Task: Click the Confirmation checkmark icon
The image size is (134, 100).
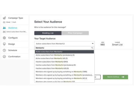Action: point(4,57)
